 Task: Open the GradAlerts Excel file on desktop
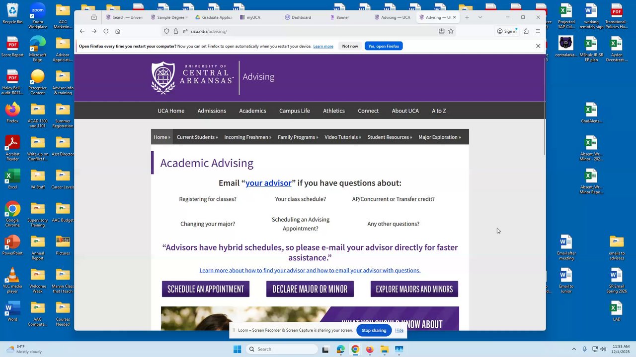point(591,113)
